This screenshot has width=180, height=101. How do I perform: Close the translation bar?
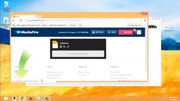click(145, 25)
